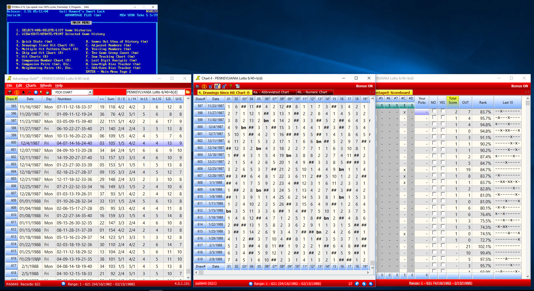Switch to the 4b Numeric Chart tab

tap(314, 92)
